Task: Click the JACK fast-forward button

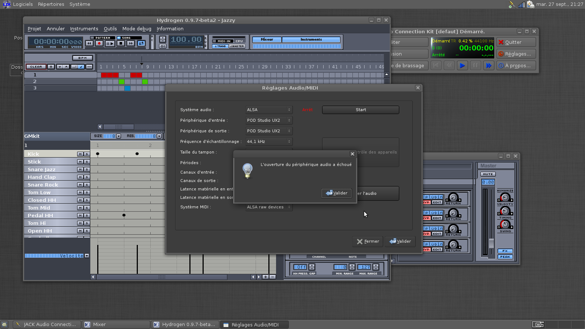Action: click(x=488, y=65)
